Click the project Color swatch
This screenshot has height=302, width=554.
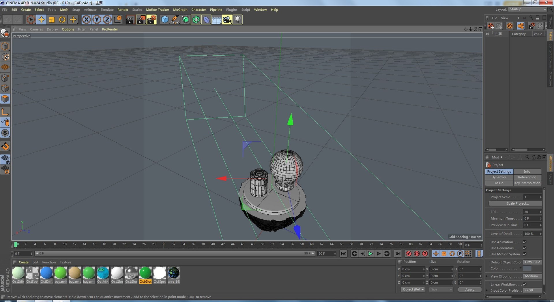pos(527,268)
